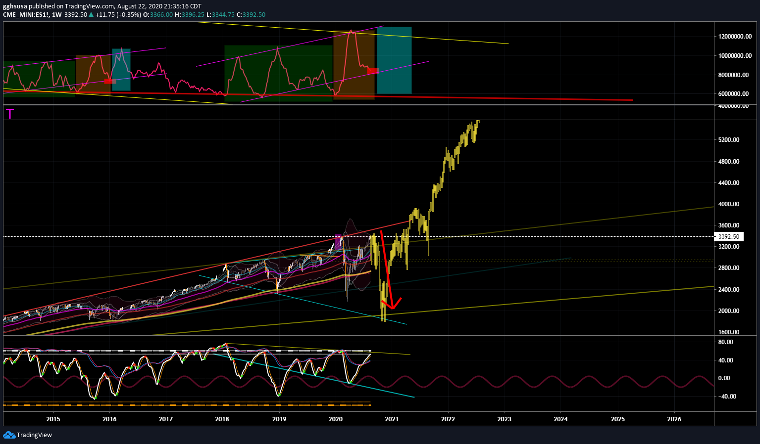Screen dimensions: 760x444
Task: Select the 1W timeframe label
Action: (x=56, y=15)
